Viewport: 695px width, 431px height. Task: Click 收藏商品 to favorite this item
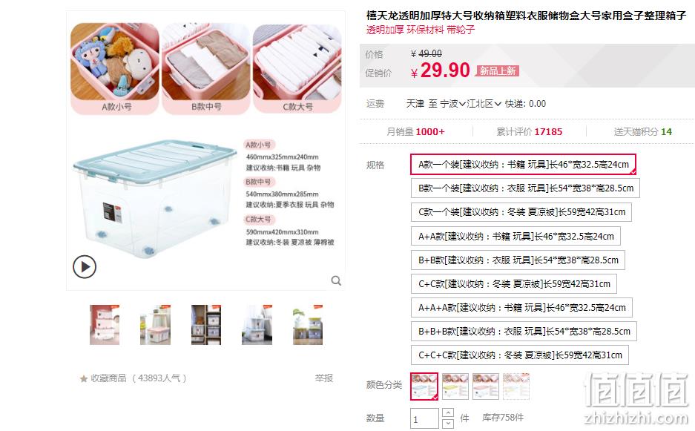108,378
